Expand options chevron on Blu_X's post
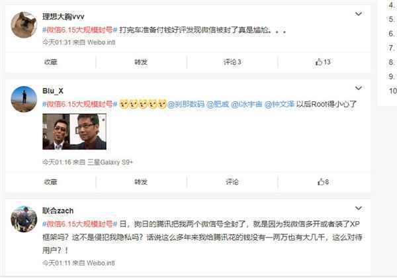The image size is (397, 278). (x=359, y=88)
